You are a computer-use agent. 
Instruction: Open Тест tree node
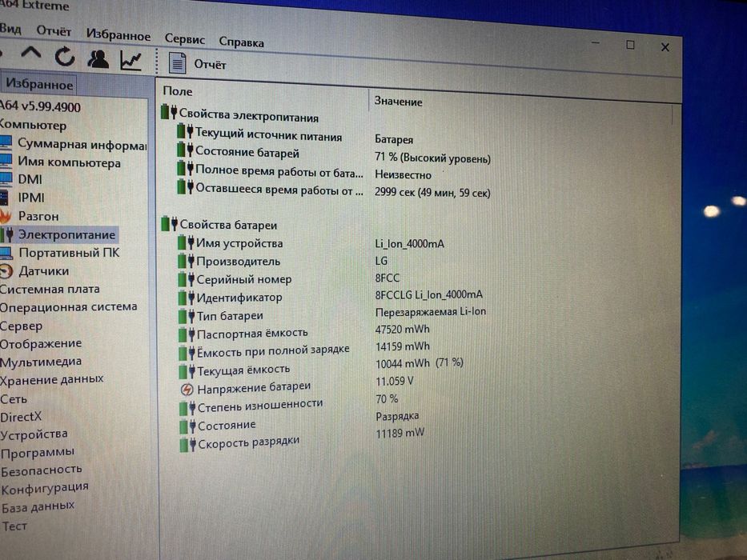coord(14,526)
